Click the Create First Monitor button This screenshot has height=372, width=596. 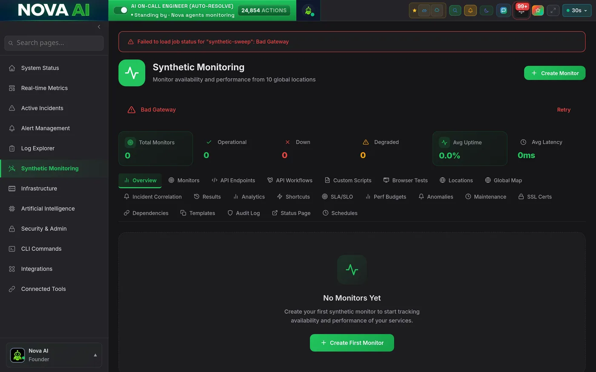point(352,343)
